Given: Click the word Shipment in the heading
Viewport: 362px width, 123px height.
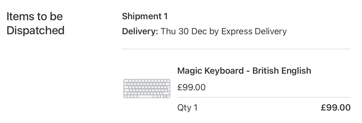Looking at the screenshot, I should pos(142,16).
